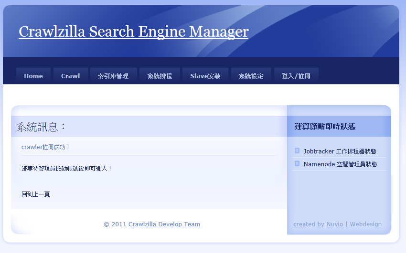Click the 回到上一頁 back link
The width and height of the screenshot is (406, 253).
pyautogui.click(x=36, y=194)
